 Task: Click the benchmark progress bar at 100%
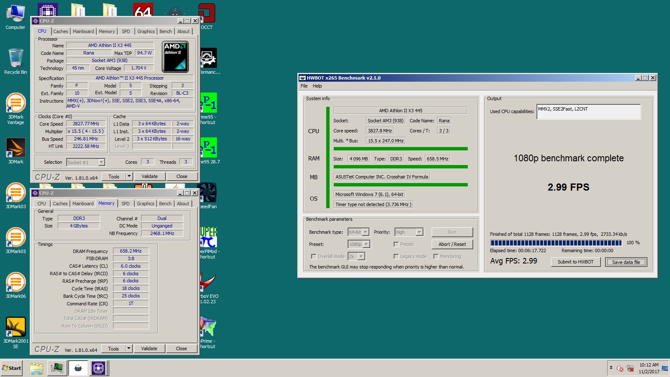pyautogui.click(x=556, y=243)
